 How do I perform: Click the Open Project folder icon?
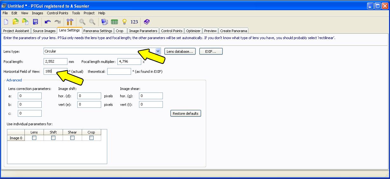[16, 22]
